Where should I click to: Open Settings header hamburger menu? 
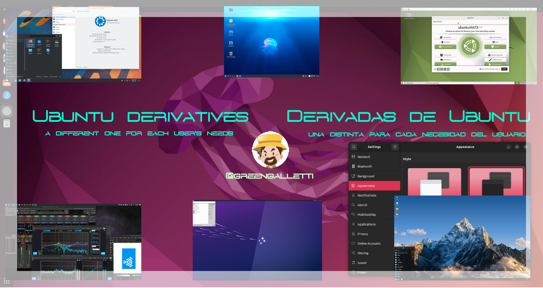click(395, 147)
